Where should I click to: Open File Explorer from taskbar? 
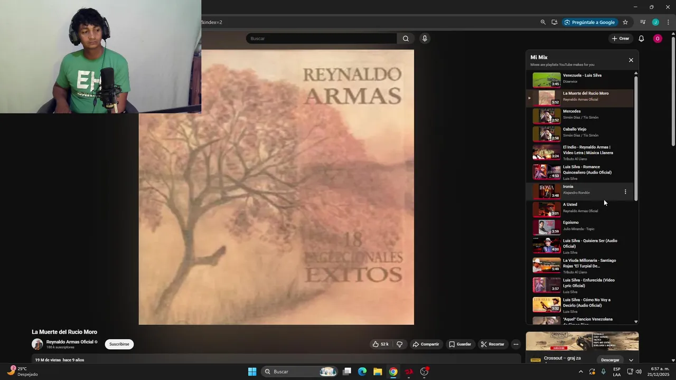(378, 372)
